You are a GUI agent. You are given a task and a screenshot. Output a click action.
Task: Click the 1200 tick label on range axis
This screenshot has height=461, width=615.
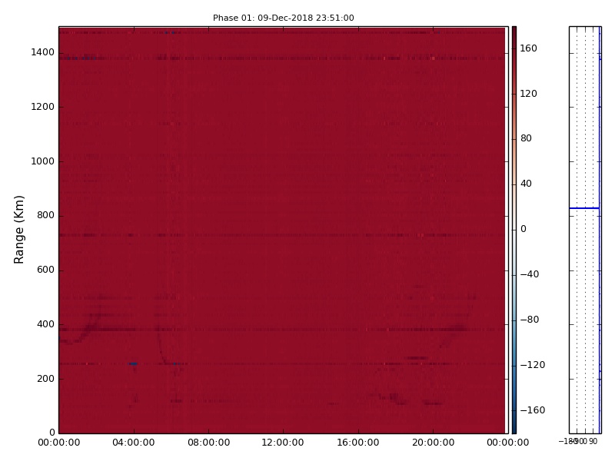(42, 107)
